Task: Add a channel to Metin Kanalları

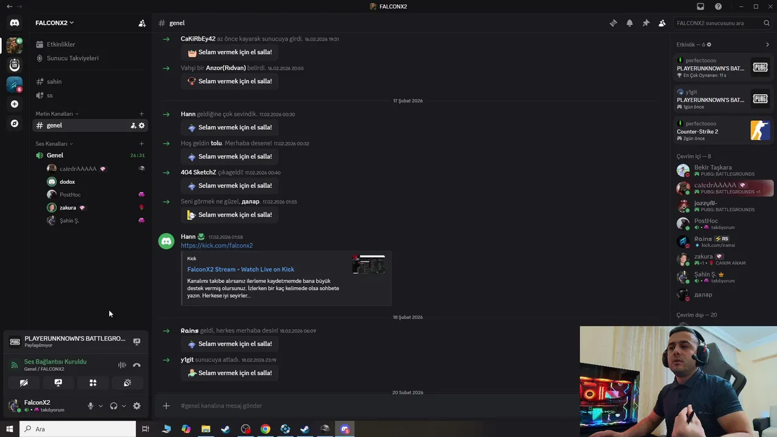Action: click(141, 114)
